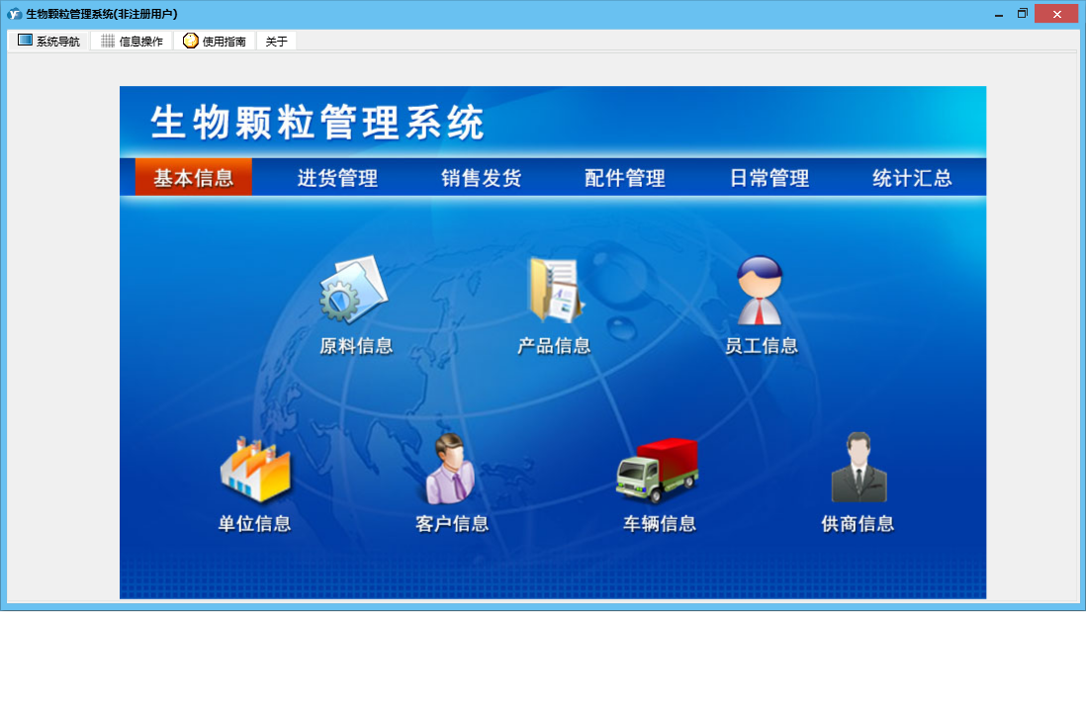Open the 单位信息 factory icon
The width and height of the screenshot is (1086, 714).
[255, 469]
